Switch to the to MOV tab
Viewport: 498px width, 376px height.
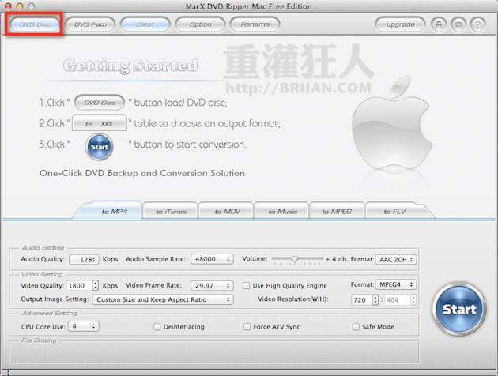[x=226, y=211]
